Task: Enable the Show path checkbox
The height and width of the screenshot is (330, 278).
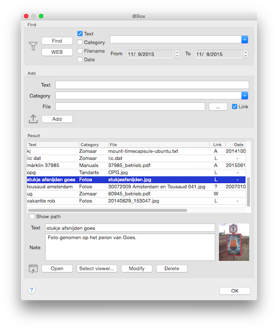Action: (32, 216)
